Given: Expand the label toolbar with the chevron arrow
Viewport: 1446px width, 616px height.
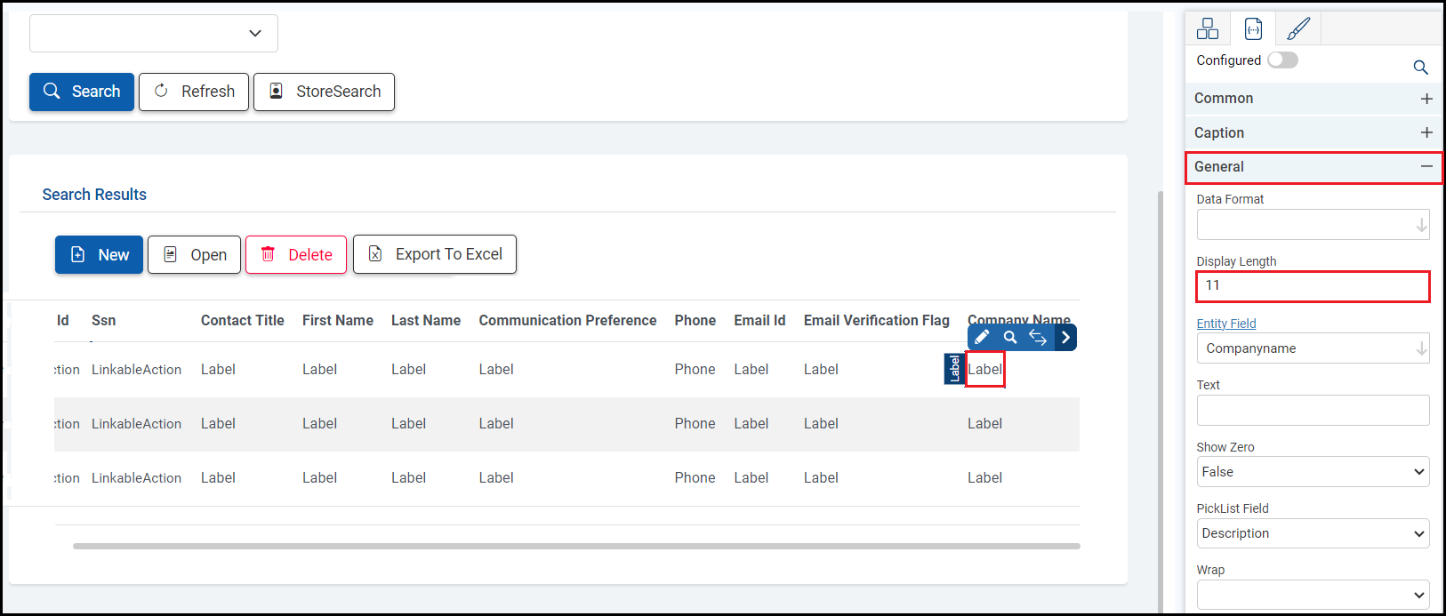Looking at the screenshot, I should click(x=1065, y=338).
